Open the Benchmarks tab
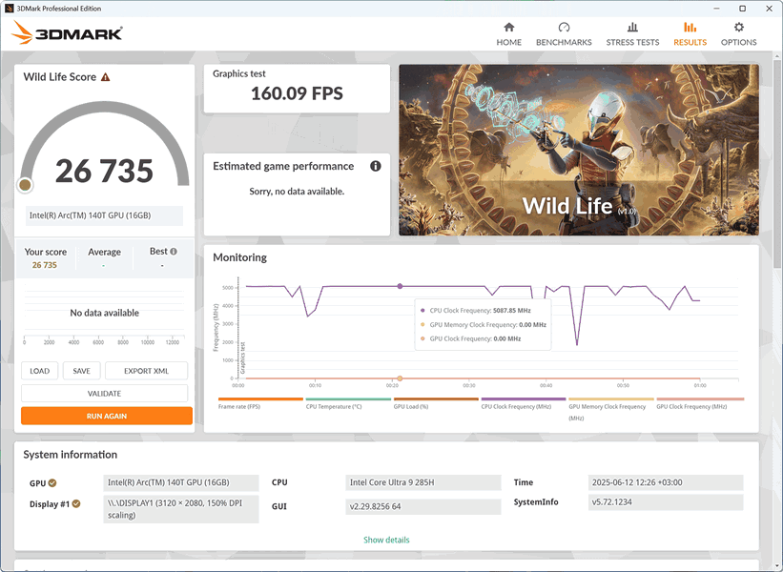Screen dimensions: 783x572 point(564,34)
